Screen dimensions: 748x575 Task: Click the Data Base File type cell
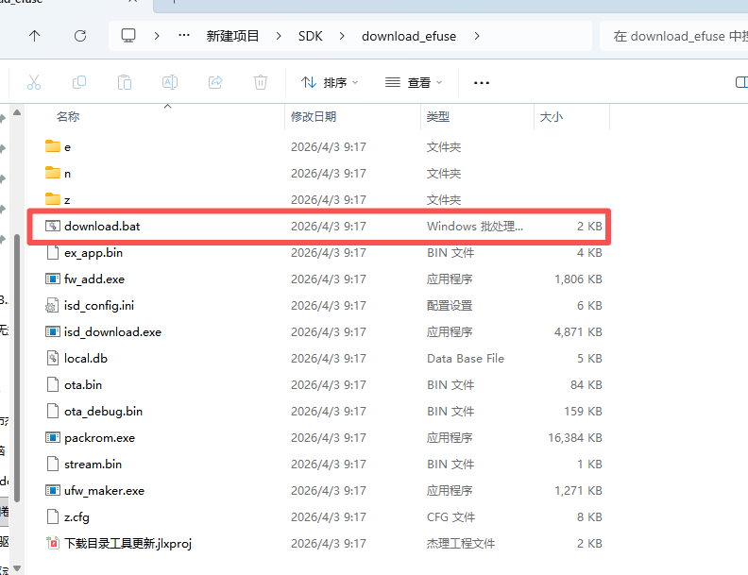pos(466,359)
